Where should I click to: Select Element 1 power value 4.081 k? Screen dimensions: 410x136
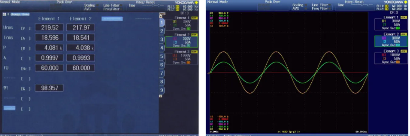tap(49, 47)
